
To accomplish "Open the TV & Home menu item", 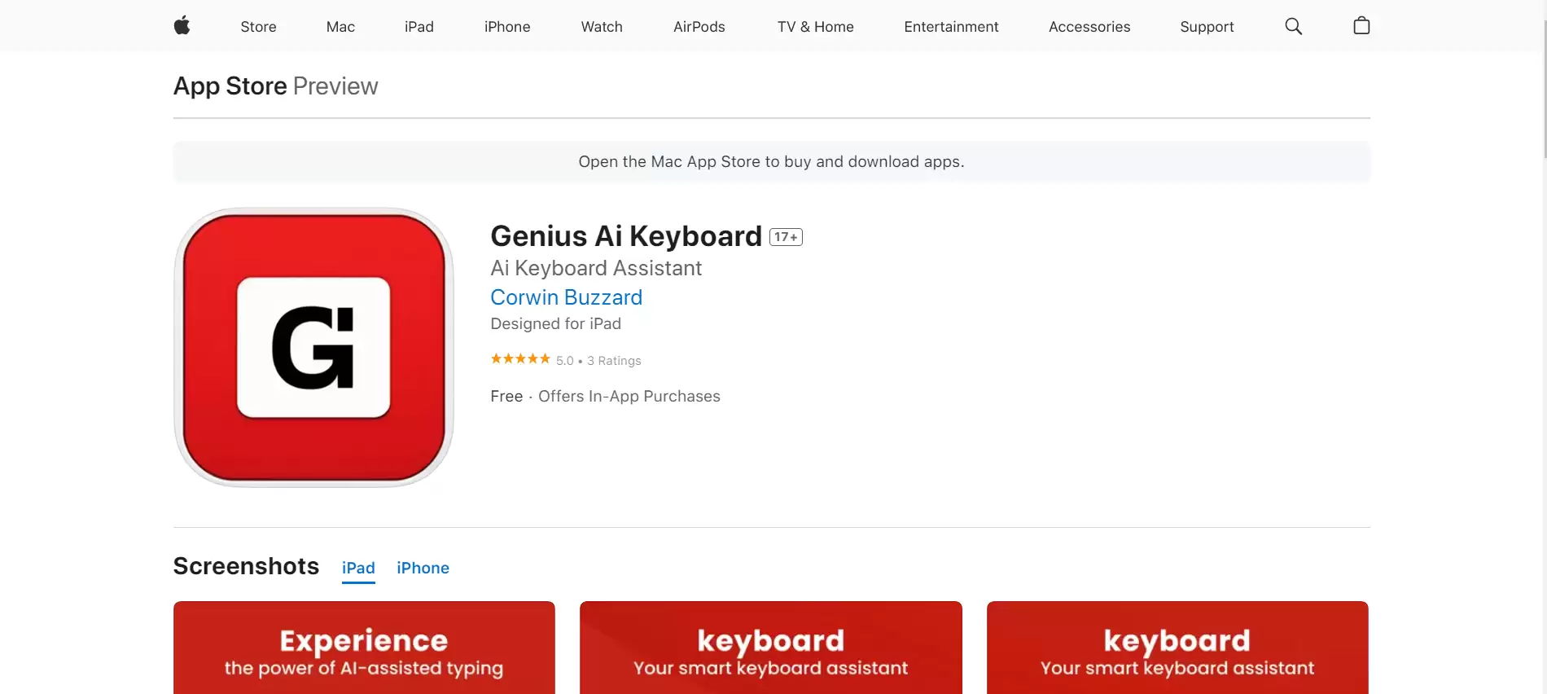I will (x=815, y=26).
